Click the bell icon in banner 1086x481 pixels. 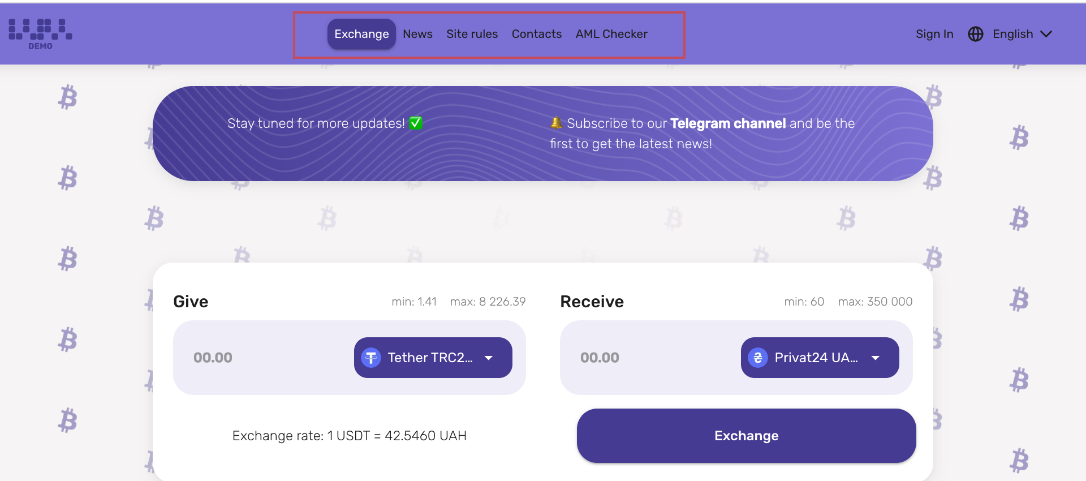(556, 123)
